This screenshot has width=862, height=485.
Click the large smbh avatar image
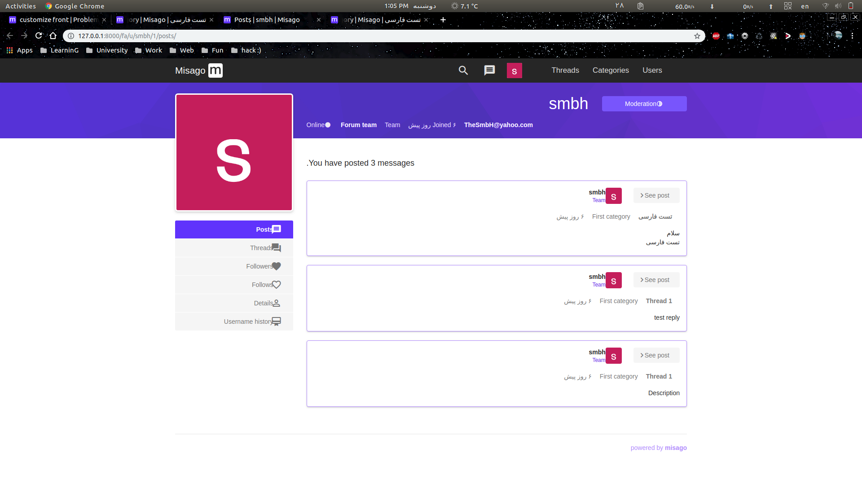tap(234, 152)
